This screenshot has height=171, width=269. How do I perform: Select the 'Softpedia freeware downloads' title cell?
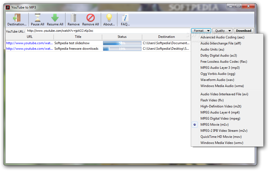(76, 49)
